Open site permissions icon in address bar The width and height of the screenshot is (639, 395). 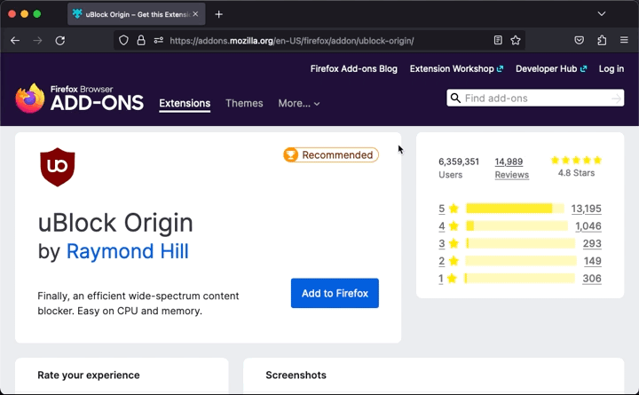point(159,40)
